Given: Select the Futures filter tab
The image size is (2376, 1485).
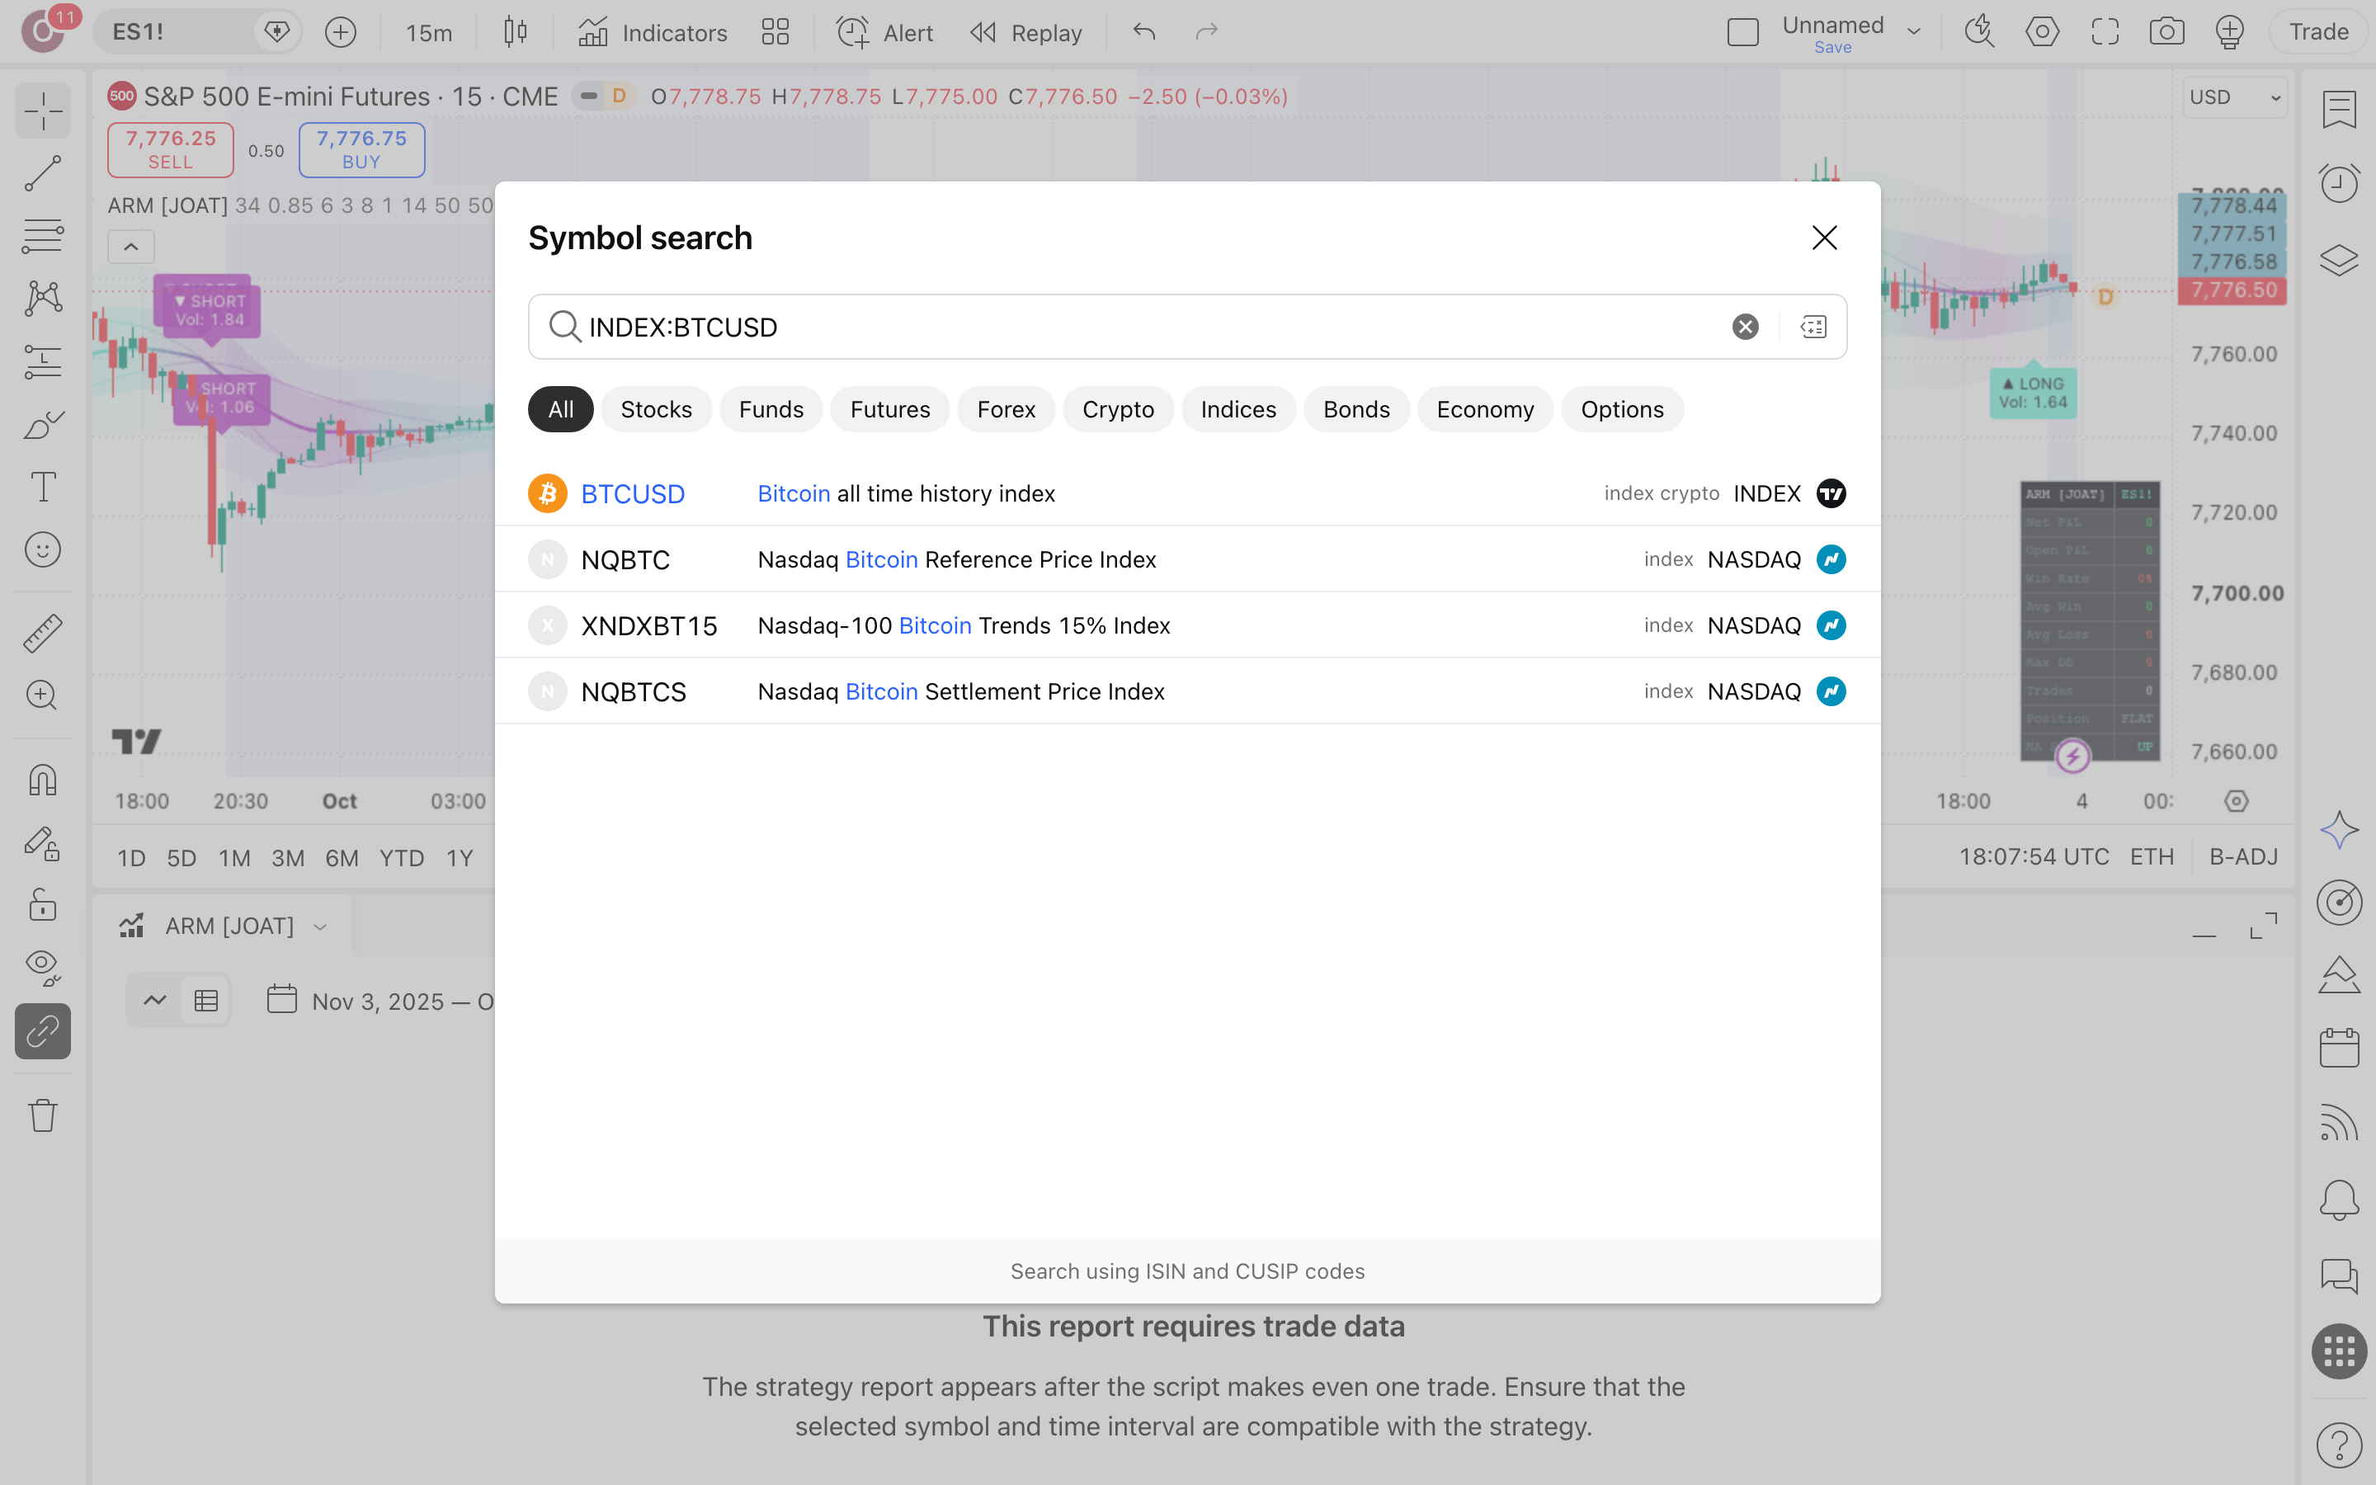Looking at the screenshot, I should pos(889,409).
